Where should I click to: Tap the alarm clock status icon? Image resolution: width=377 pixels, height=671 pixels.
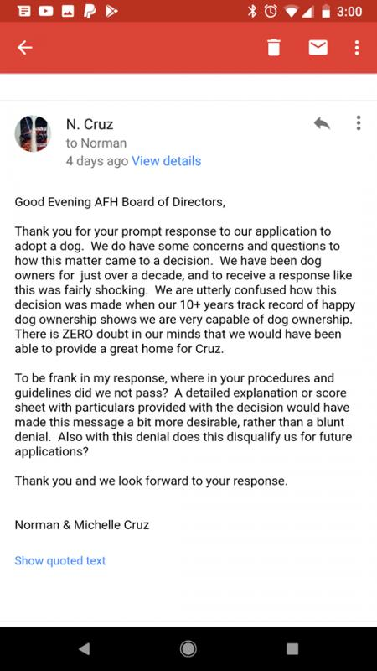point(271,11)
